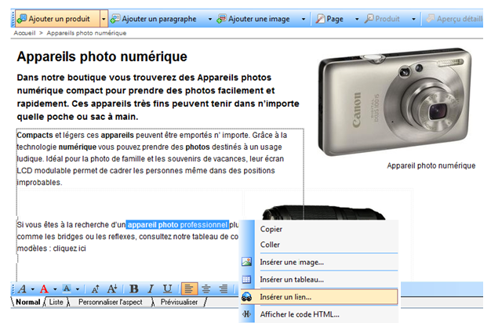Select Copier in the context menu
The height and width of the screenshot is (323, 491).
[271, 229]
